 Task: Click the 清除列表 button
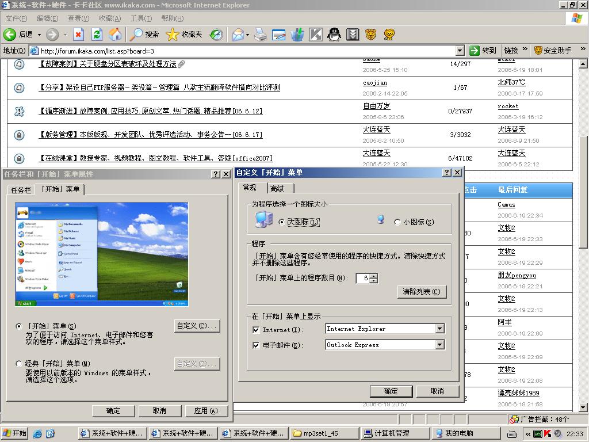(x=421, y=292)
